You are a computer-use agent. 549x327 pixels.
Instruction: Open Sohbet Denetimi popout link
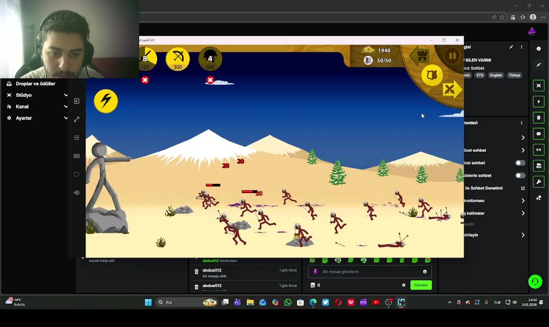click(x=523, y=188)
